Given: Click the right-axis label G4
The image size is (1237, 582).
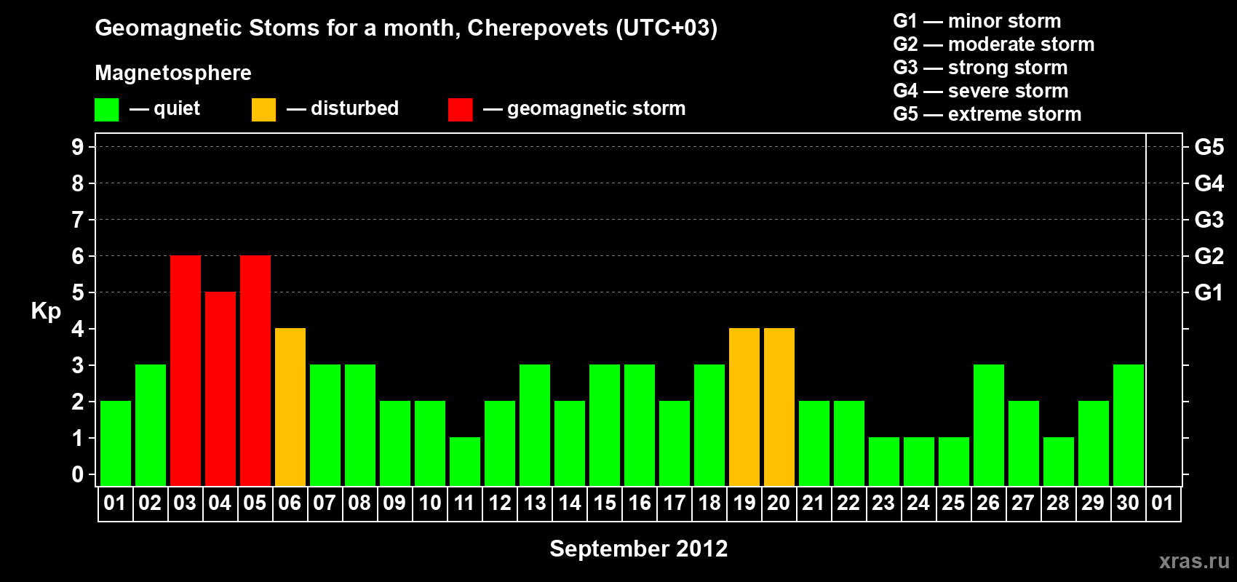Looking at the screenshot, I should (1209, 183).
